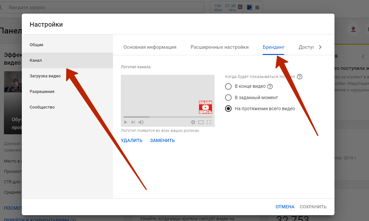369x221 pixels.
Task: Open the Общие settings section
Action: tap(67, 45)
